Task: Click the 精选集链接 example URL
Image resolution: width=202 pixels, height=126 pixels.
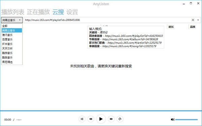Action: (134, 36)
